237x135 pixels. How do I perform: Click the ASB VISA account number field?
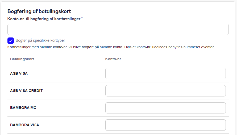[165, 73]
